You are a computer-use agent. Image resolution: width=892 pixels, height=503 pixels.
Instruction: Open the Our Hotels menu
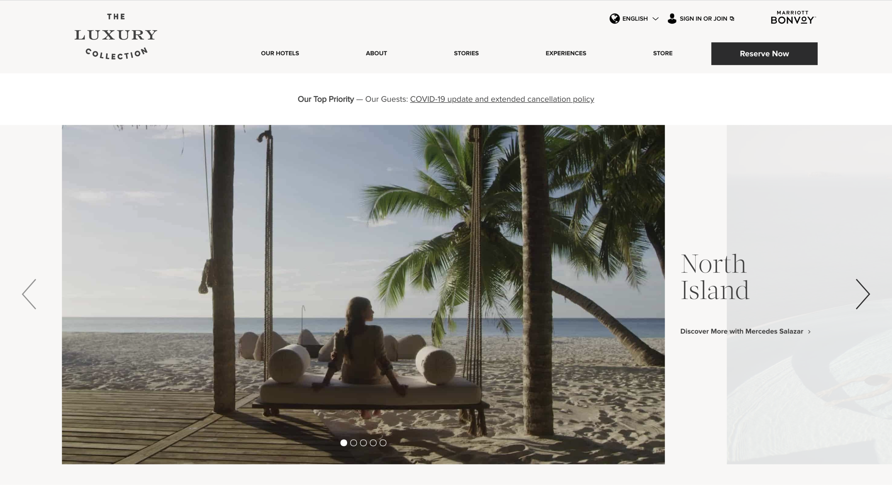(280, 53)
